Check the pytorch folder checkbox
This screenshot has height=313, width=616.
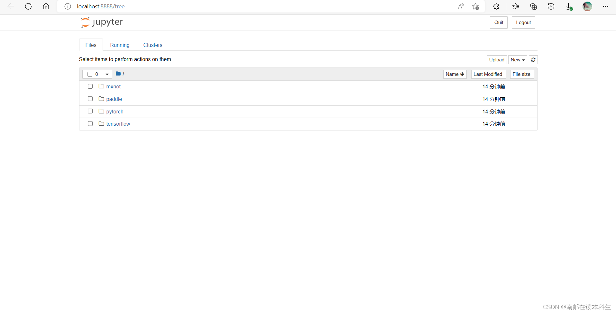90,111
